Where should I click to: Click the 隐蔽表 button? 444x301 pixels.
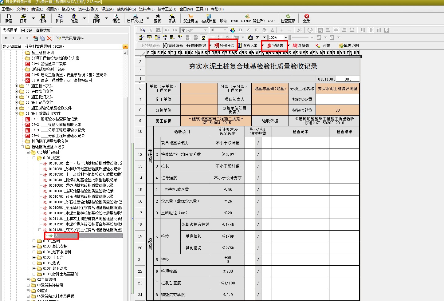click(301, 46)
